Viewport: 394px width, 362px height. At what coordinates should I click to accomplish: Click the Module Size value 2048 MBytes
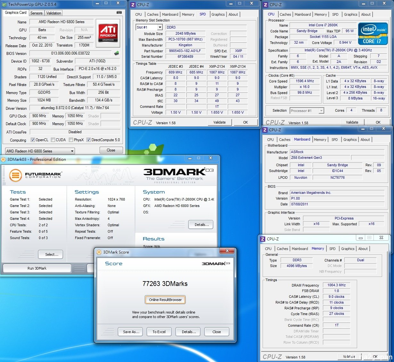pyautogui.click(x=185, y=34)
